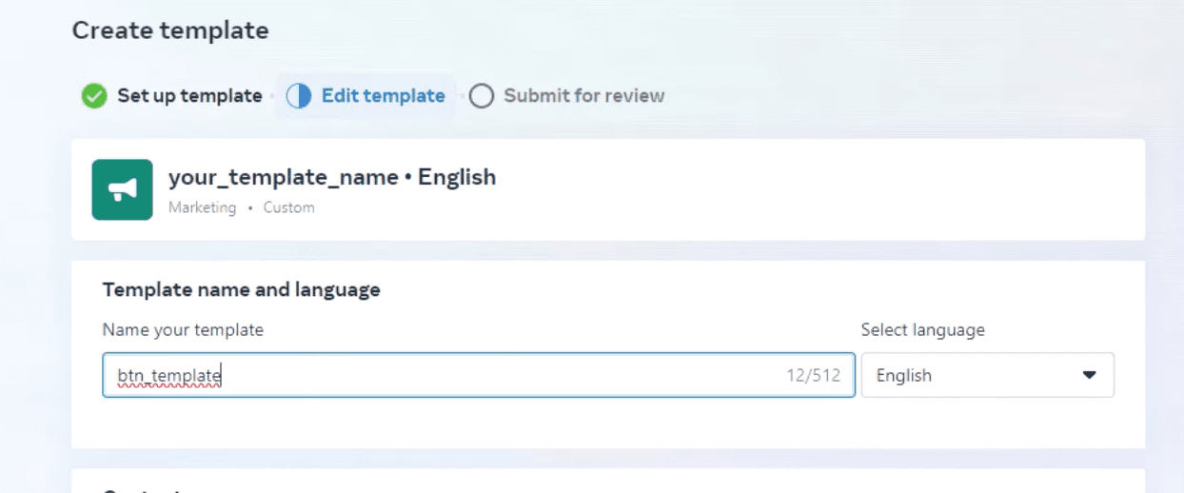Go back to Set up template step
Screen dimensions: 1184x493
click(x=188, y=96)
